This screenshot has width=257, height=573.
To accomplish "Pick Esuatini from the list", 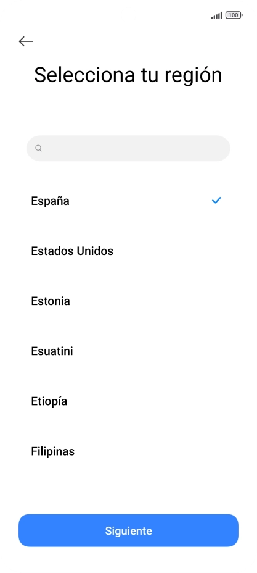I will pos(128,351).
